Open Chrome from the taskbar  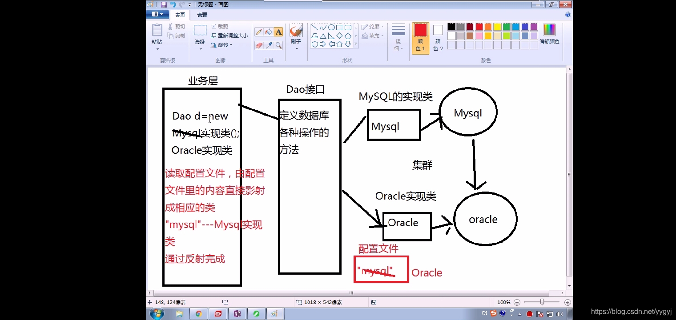pyautogui.click(x=198, y=314)
